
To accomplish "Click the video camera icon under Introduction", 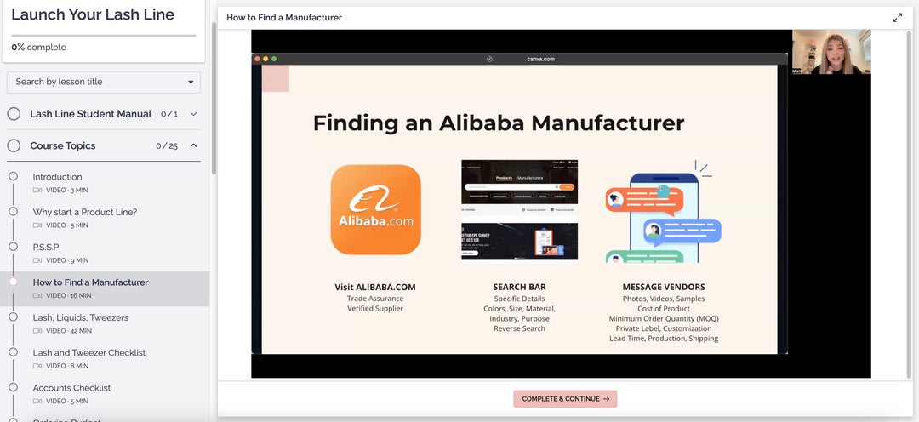I will 37,191.
